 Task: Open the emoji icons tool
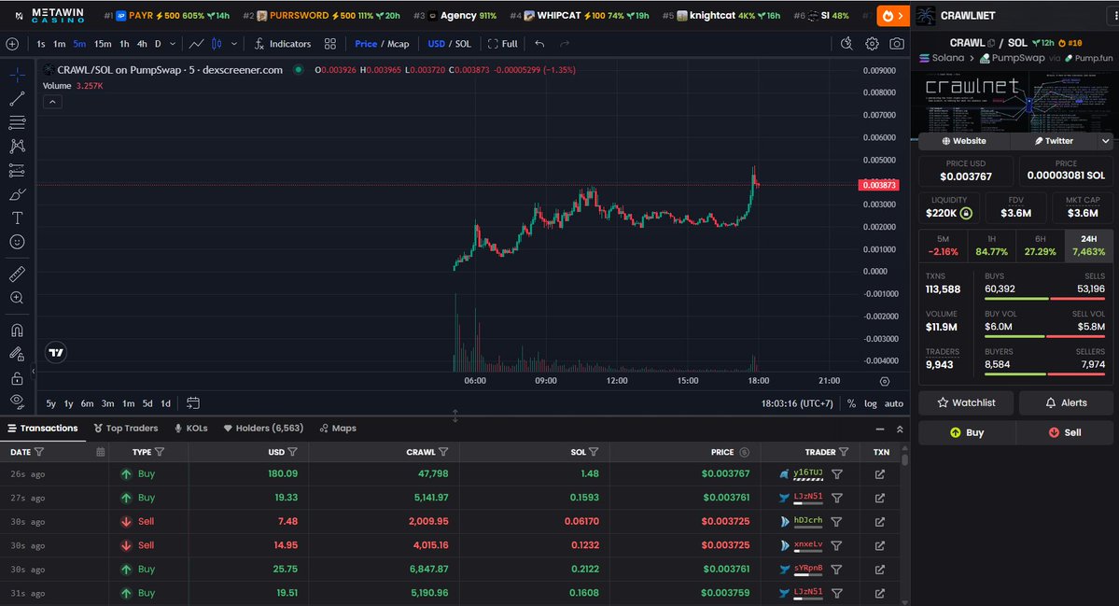click(x=17, y=242)
